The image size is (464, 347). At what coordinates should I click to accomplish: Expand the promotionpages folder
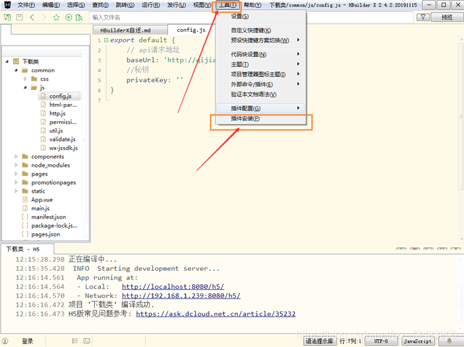point(16,182)
